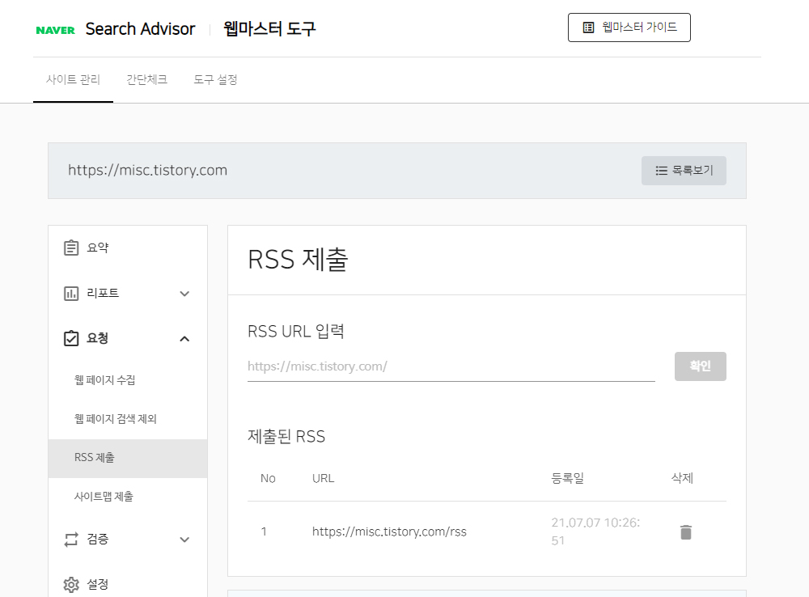Click the RSS URL 입력 label
Image resolution: width=809 pixels, height=597 pixels.
tap(295, 331)
